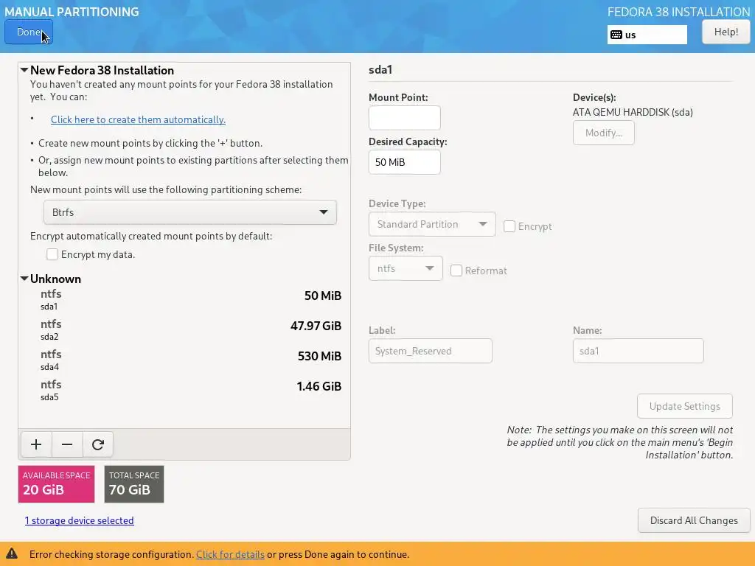Click the MANUAL PARTITIONING title text
Viewport: 755px width, 566px height.
click(x=72, y=12)
